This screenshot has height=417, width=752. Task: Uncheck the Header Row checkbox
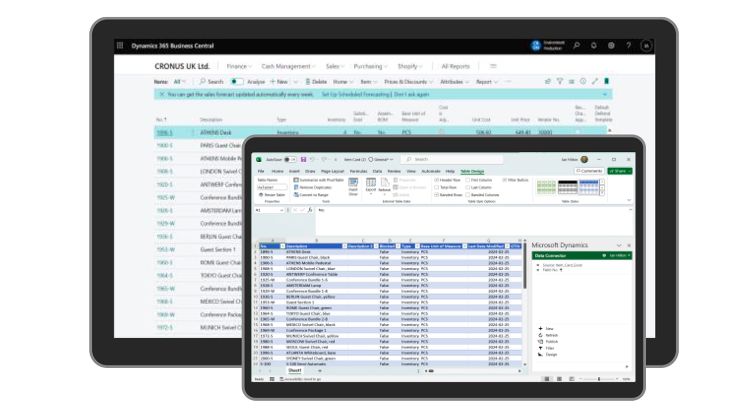[436, 180]
